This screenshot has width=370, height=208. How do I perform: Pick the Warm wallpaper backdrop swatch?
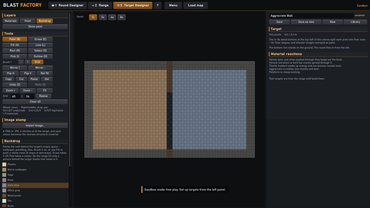(4, 170)
